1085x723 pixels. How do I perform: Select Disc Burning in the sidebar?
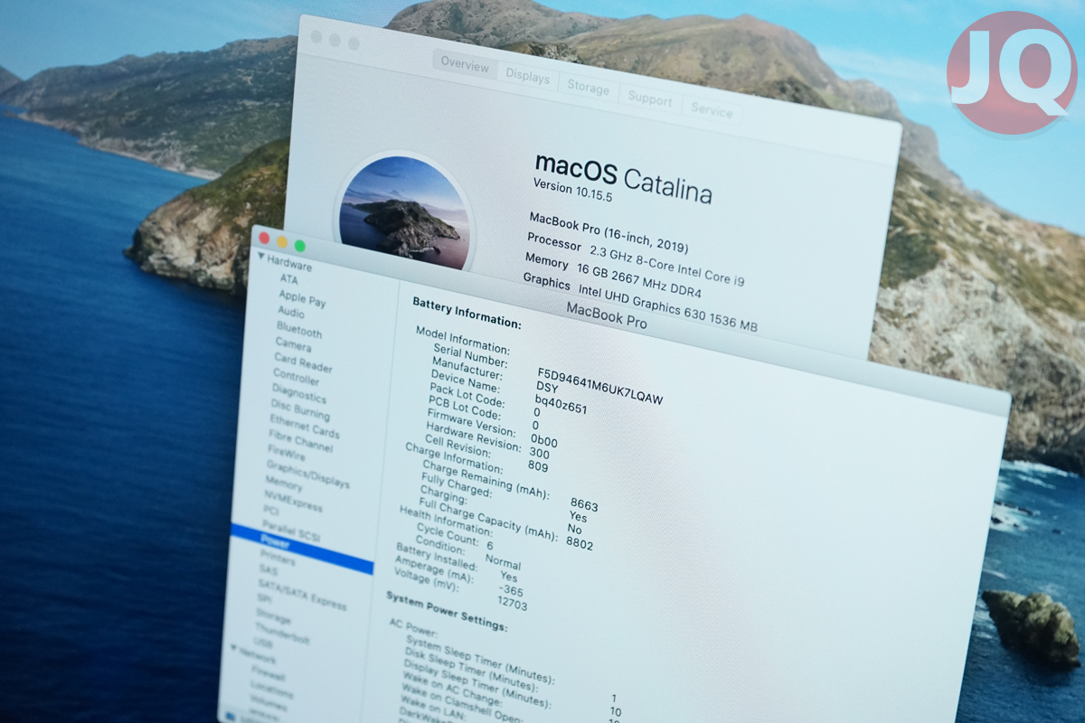[300, 411]
